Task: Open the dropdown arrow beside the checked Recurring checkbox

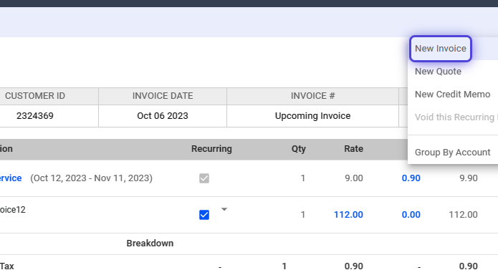Action: pyautogui.click(x=224, y=209)
